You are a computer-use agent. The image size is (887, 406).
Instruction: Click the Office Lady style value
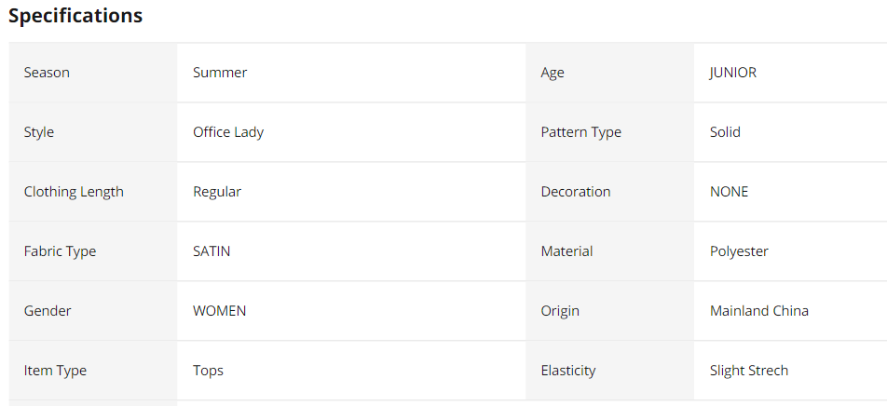228,132
